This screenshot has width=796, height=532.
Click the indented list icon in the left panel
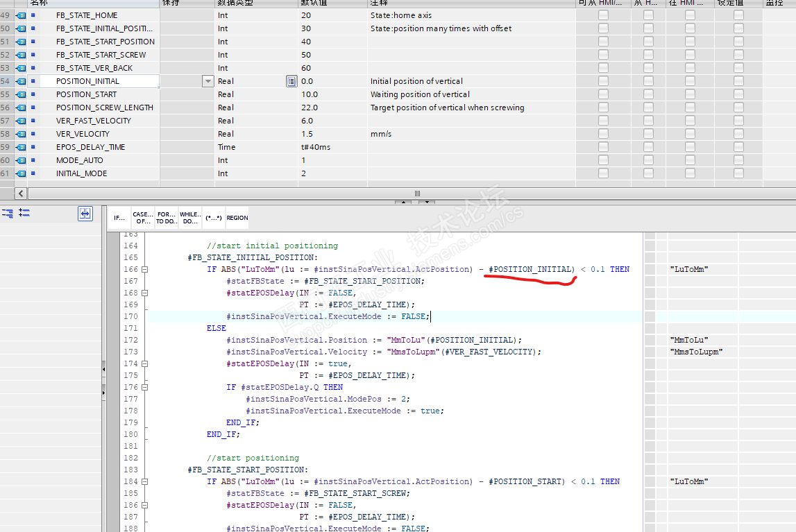point(8,213)
